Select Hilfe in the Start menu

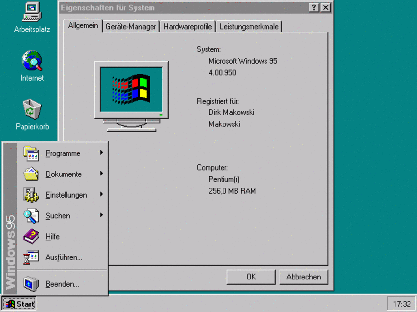click(x=63, y=237)
